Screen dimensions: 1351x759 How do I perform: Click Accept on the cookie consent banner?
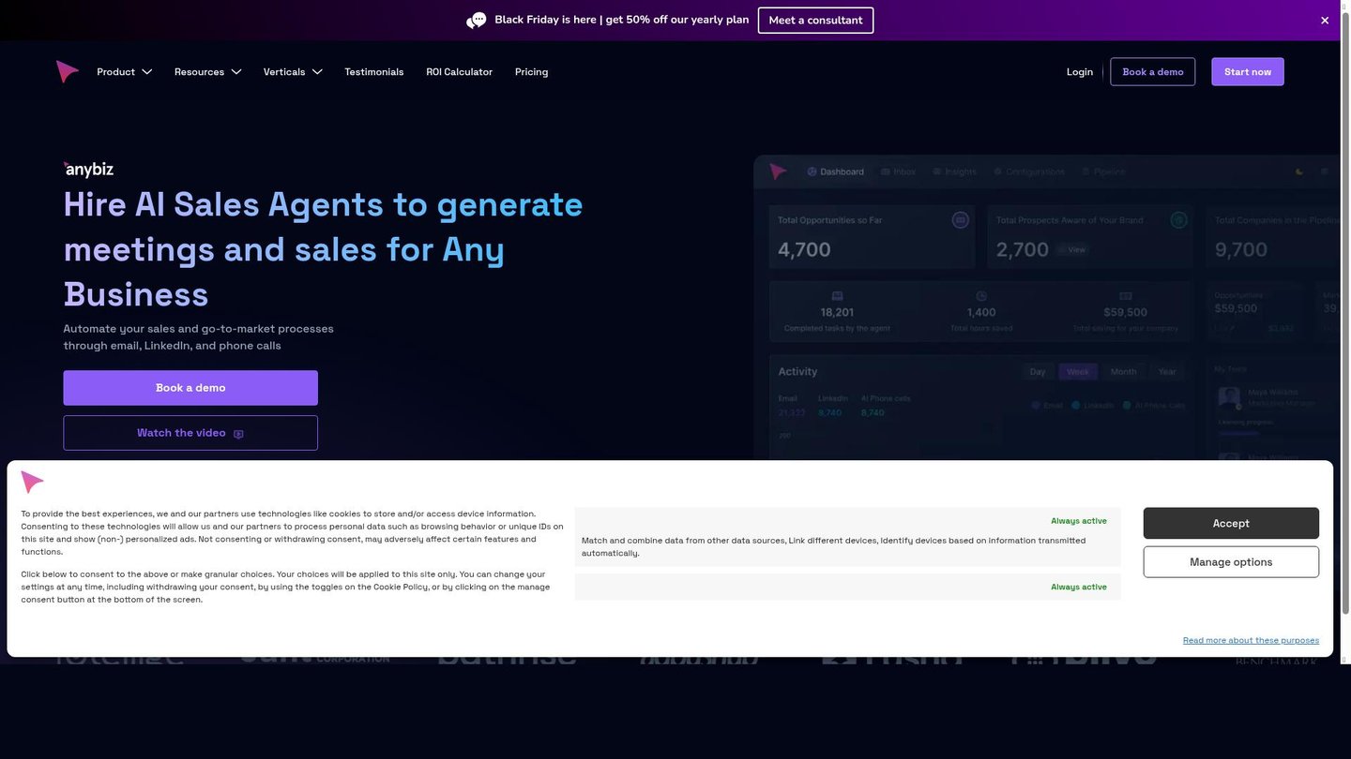point(1231,523)
